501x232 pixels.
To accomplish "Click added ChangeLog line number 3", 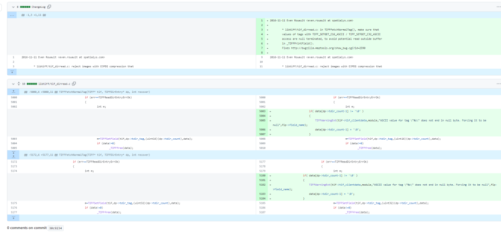I will point(261,29).
